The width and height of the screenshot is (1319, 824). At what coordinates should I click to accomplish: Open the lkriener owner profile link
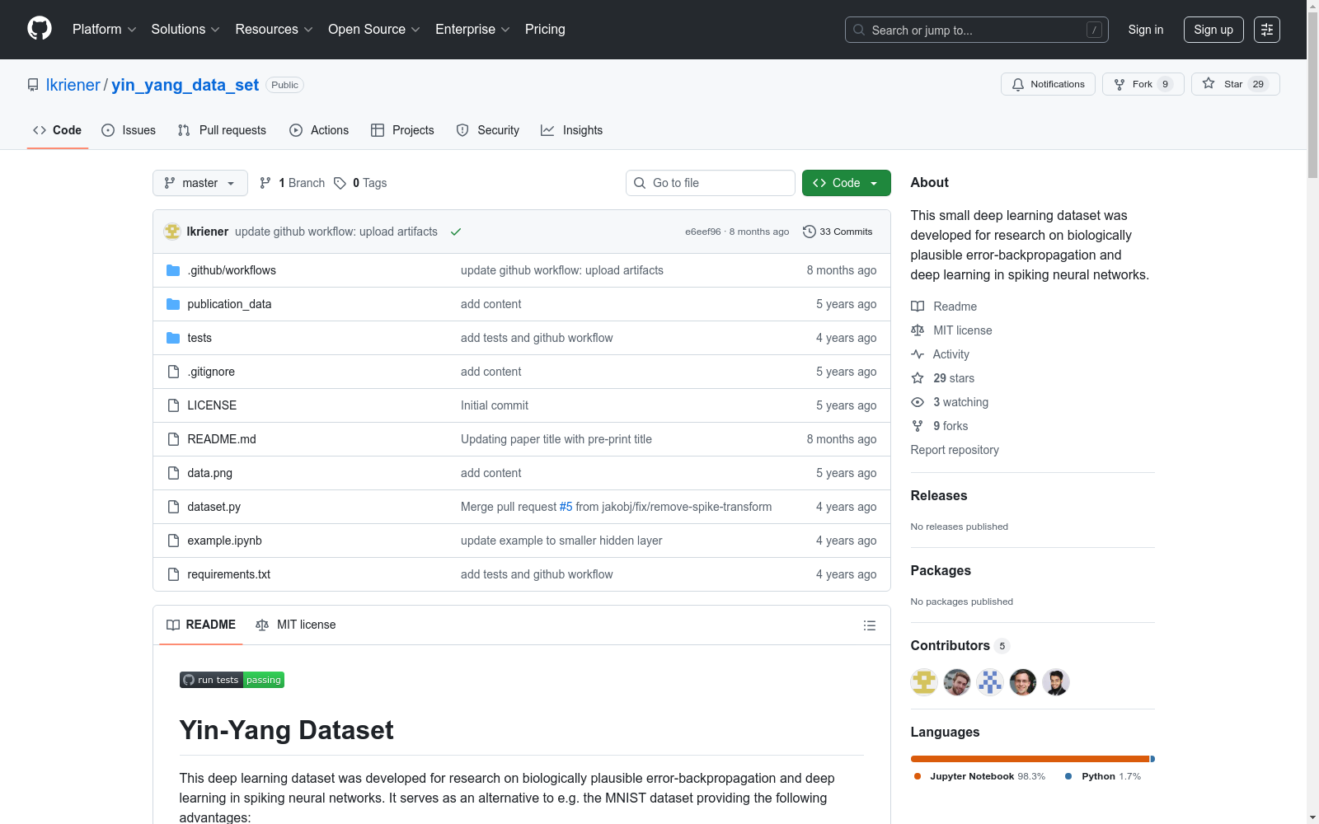point(73,85)
